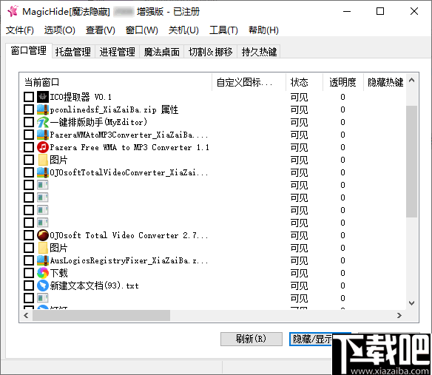Click transparency value 0 in 下载 row

342,273
